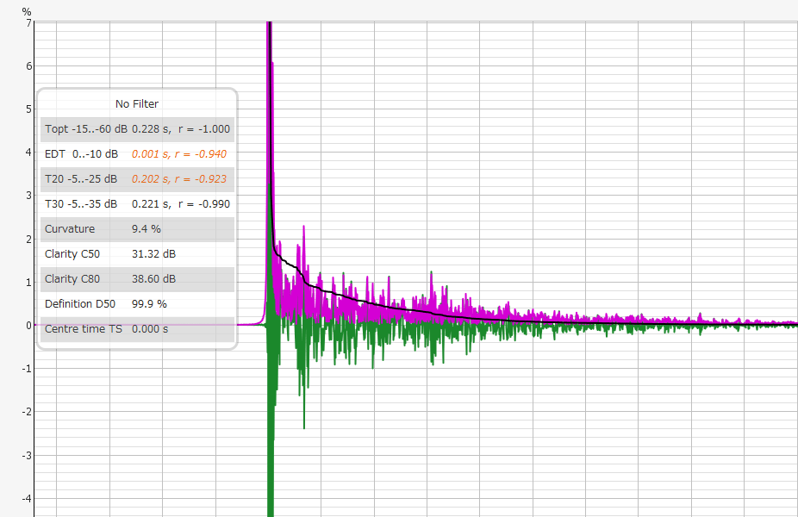Click the black decay curve's knee below the peak

pos(276,250)
